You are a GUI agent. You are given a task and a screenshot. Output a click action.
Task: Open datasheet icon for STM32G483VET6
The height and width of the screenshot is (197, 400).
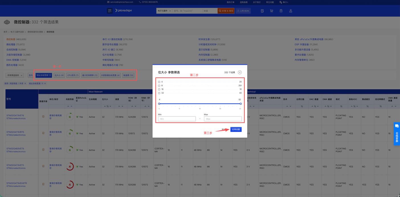click(x=43, y=150)
